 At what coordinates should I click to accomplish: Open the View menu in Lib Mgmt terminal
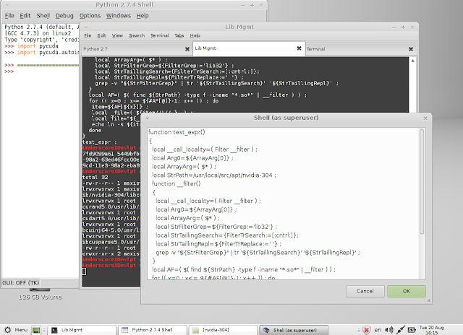[117, 35]
